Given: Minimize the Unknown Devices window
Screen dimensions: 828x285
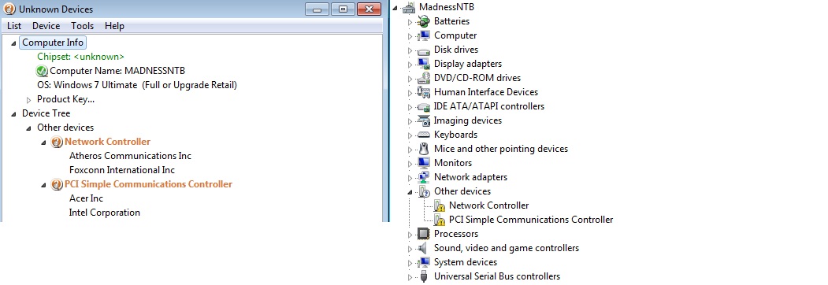Looking at the screenshot, I should 317,9.
